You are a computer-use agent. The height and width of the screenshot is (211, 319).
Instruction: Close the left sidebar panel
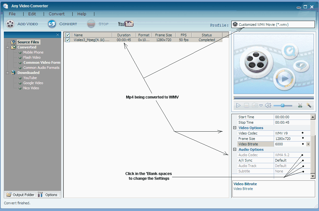click(x=58, y=35)
